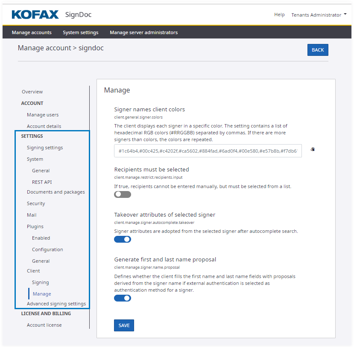
Task: Select Overview in the sidebar
Action: [32, 92]
